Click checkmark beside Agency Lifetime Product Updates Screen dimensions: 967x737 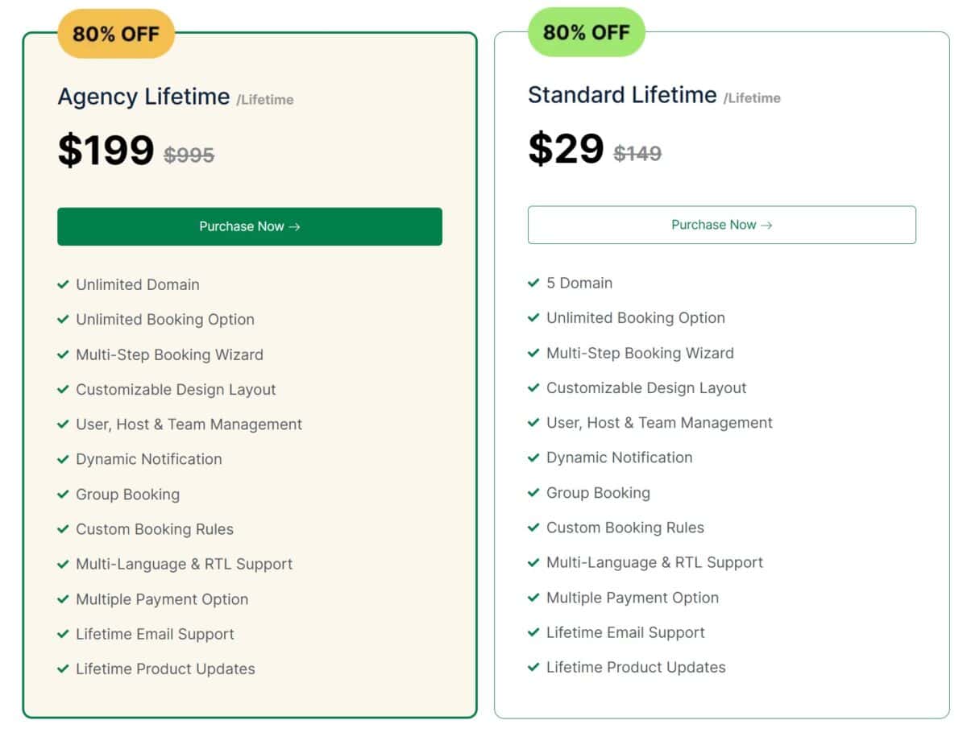coord(63,669)
